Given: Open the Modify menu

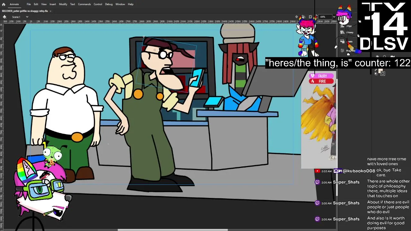Looking at the screenshot, I should pos(63,4).
